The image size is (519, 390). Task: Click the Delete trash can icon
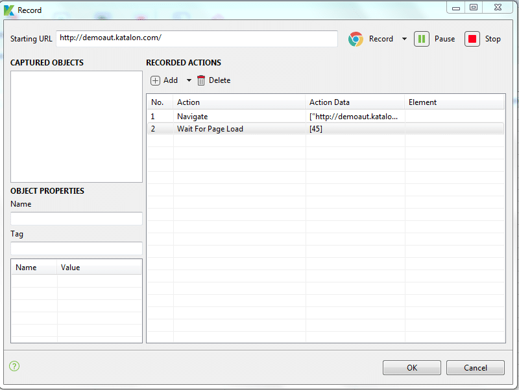click(x=201, y=80)
